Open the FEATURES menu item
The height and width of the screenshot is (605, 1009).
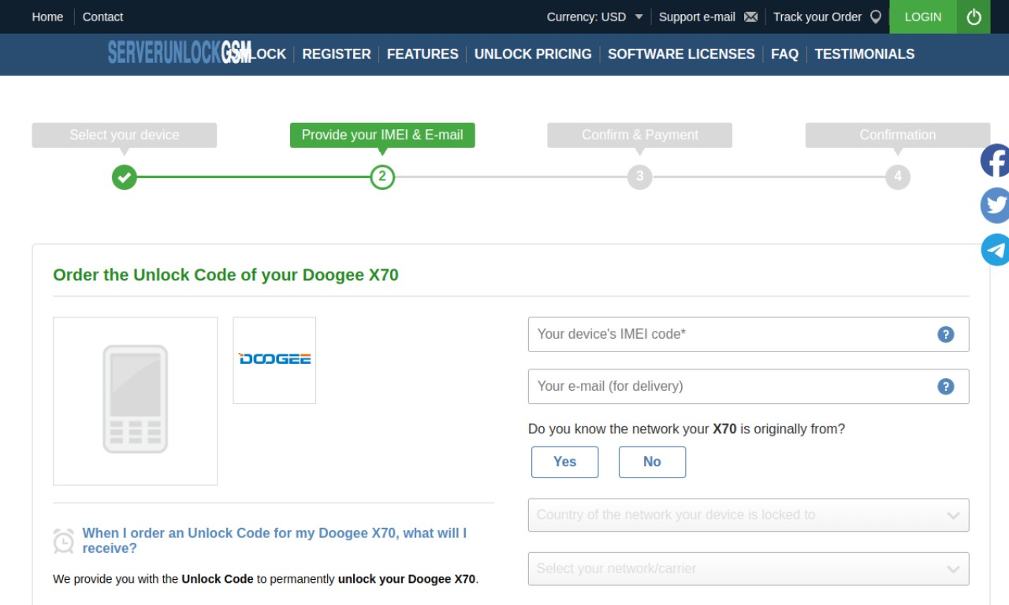pyautogui.click(x=423, y=54)
